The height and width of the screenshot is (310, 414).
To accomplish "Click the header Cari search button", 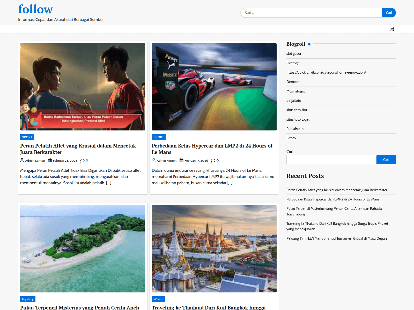I will [x=389, y=13].
